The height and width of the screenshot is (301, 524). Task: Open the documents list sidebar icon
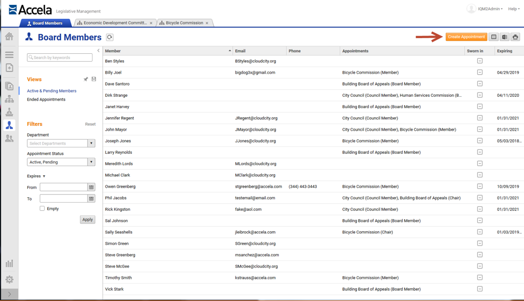click(x=9, y=86)
